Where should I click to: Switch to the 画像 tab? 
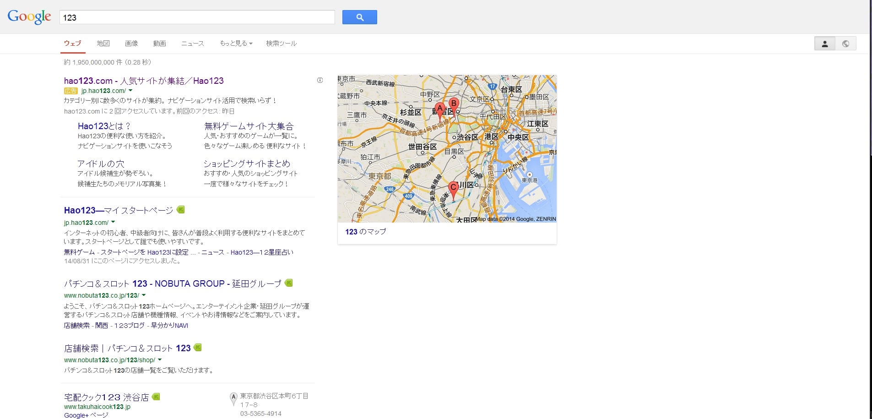tap(131, 44)
